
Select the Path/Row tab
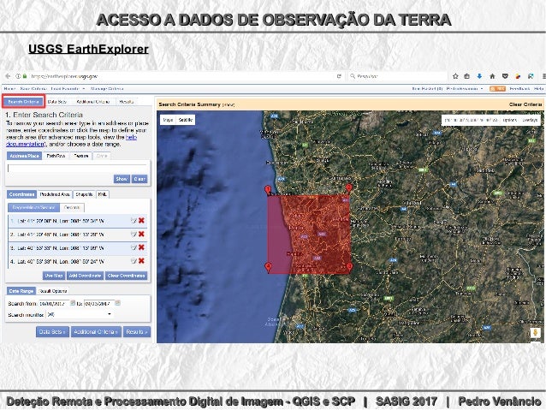coord(56,156)
